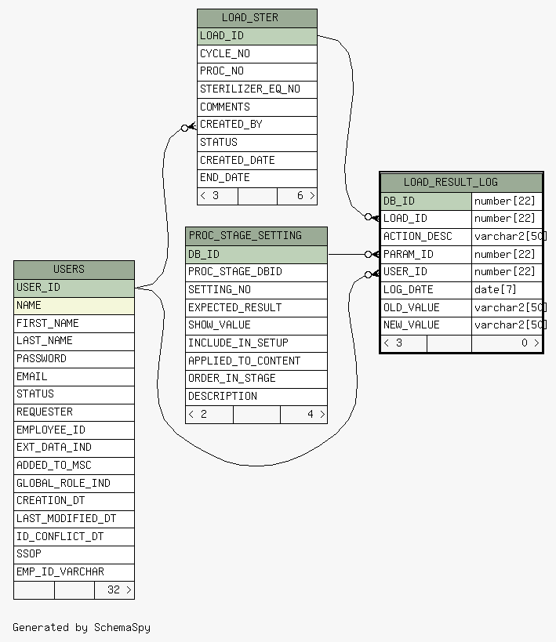Open the PROC_STAGE_SETTING table header

(256, 236)
